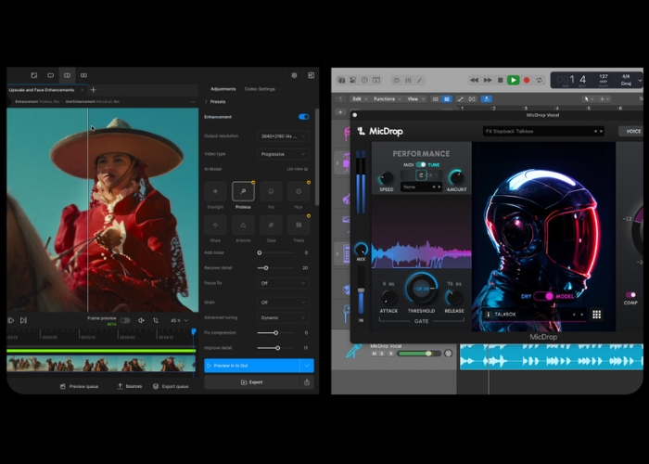Toggle the COMP switch in MicDrop
This screenshot has height=464, width=649.
click(x=630, y=294)
